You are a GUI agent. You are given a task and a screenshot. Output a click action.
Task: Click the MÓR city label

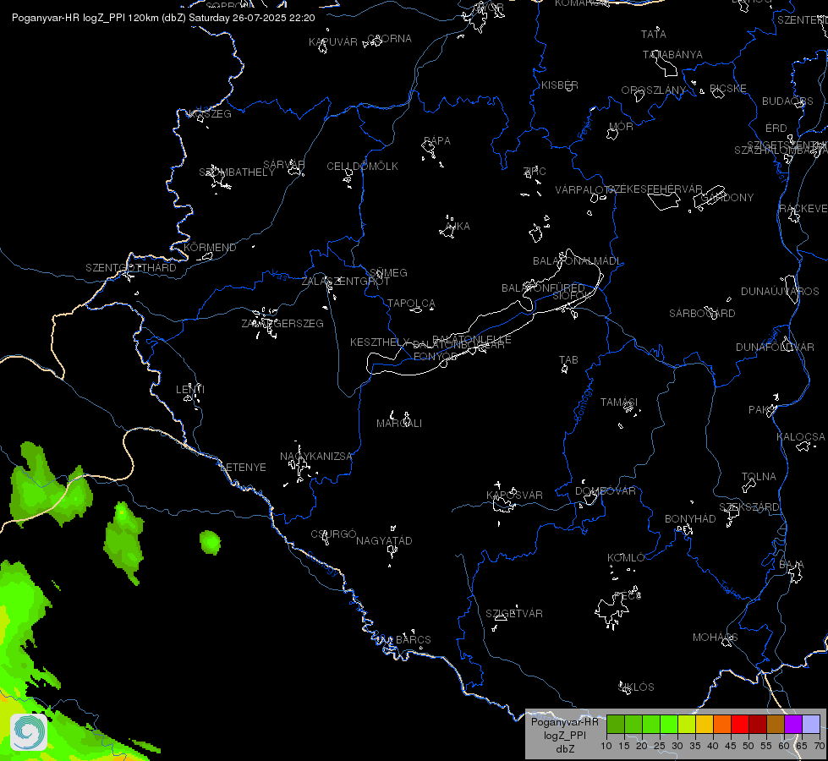click(621, 127)
